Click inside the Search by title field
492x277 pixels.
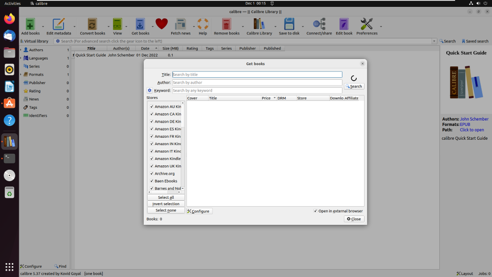click(x=257, y=74)
